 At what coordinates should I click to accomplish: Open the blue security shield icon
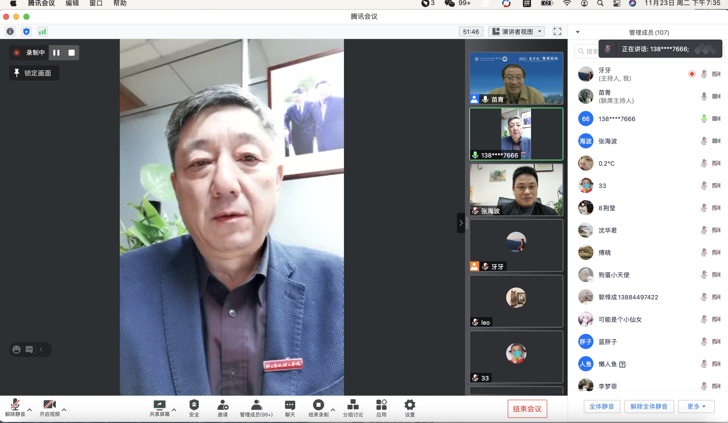pyautogui.click(x=26, y=31)
